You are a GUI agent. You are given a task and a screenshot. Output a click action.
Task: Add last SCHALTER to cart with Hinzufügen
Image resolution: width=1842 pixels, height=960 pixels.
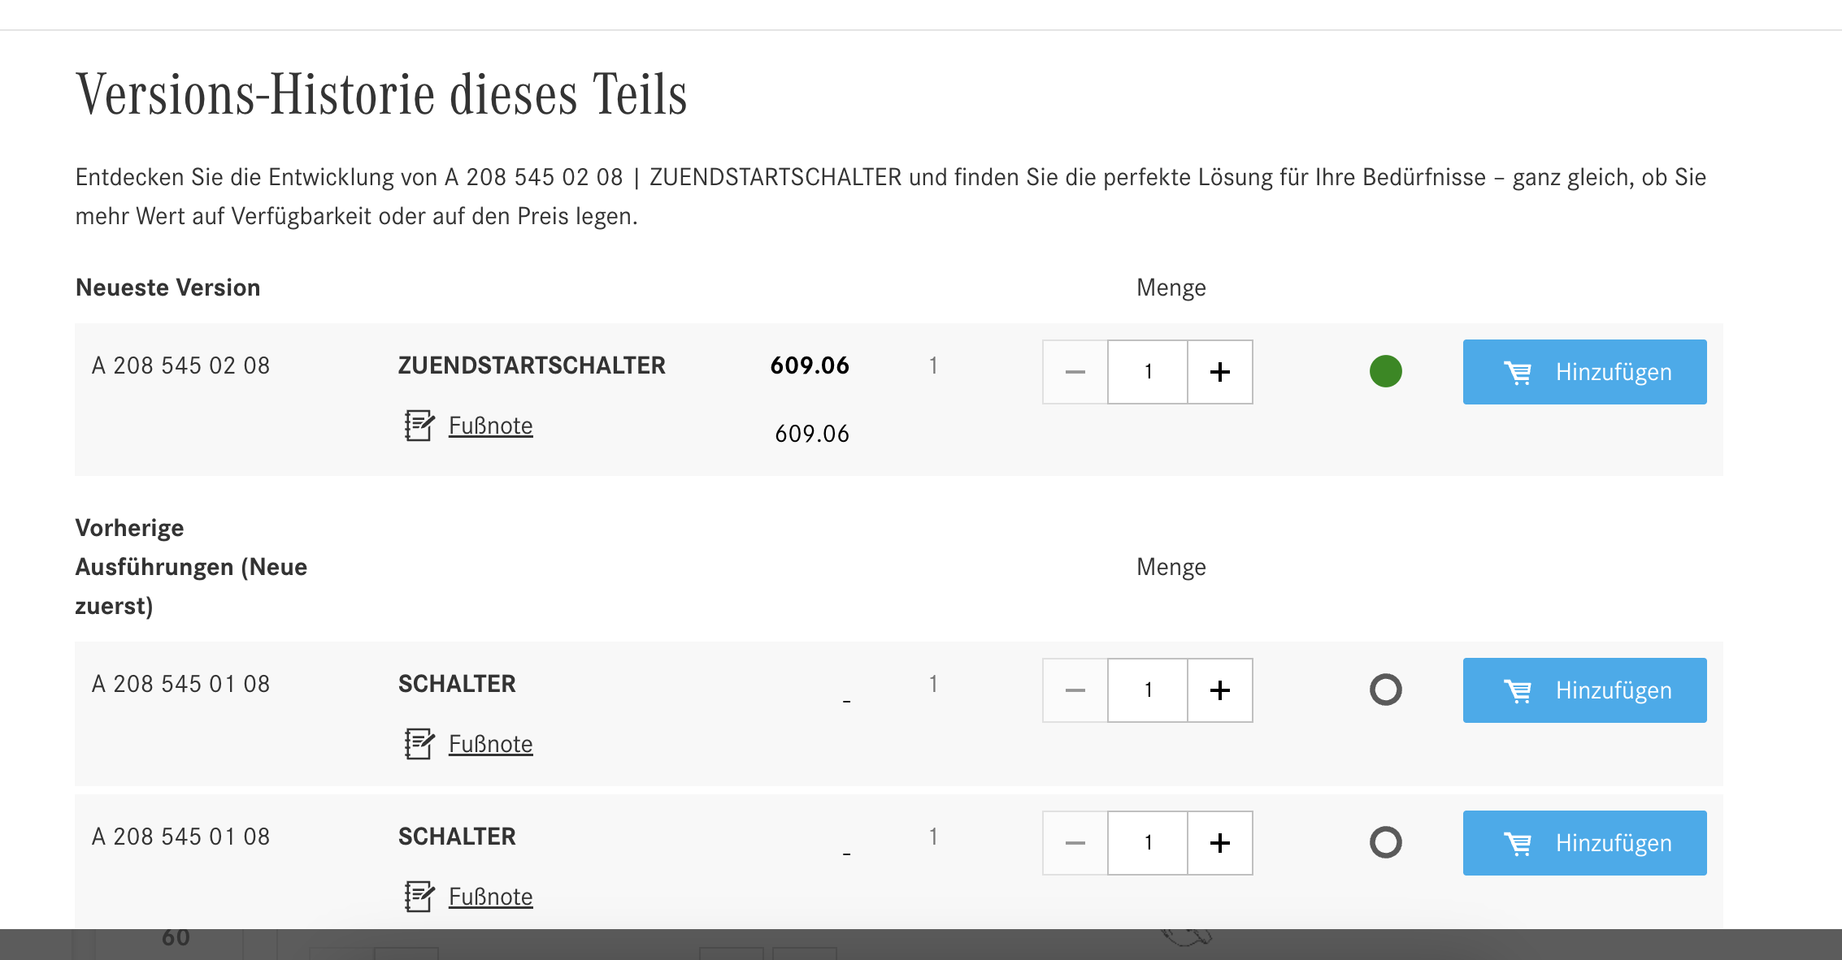point(1585,843)
